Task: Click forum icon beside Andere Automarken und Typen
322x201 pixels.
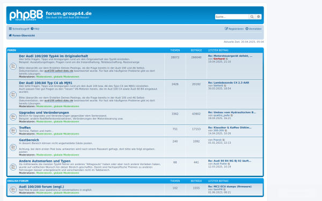Action: click(x=13, y=167)
